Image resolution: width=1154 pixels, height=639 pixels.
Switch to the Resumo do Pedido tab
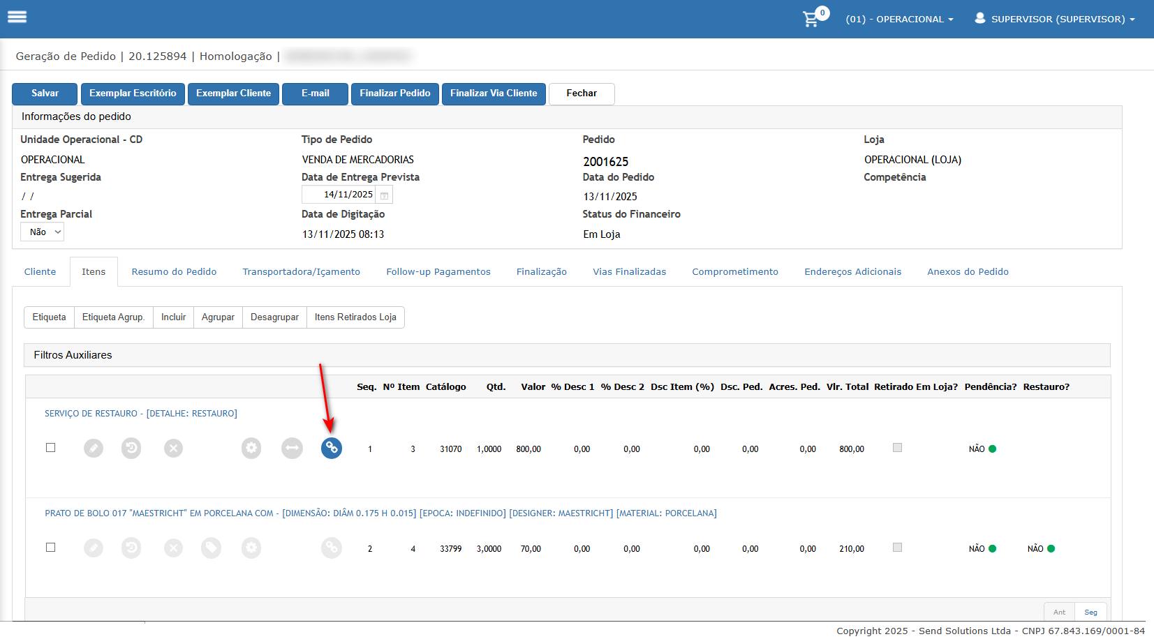coord(174,272)
